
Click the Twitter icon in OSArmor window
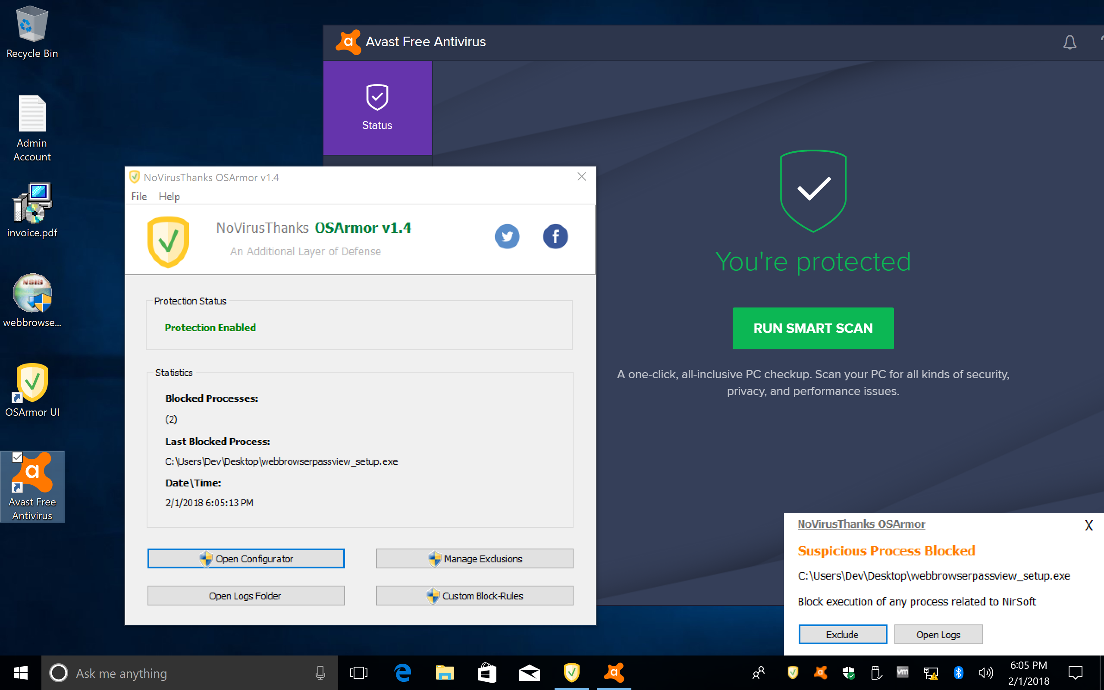click(507, 236)
